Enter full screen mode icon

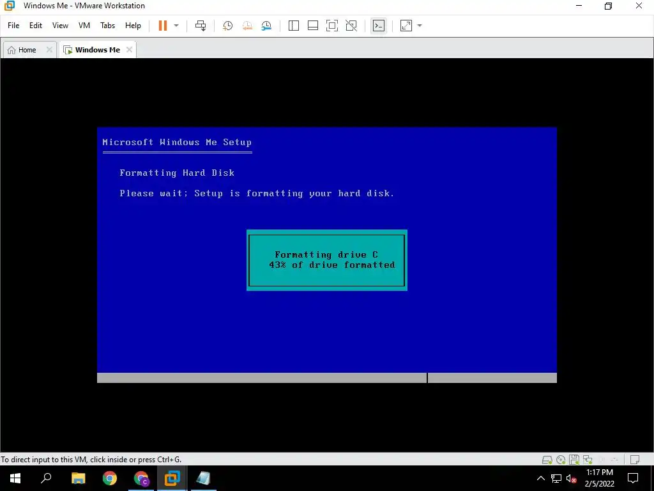pyautogui.click(x=332, y=26)
